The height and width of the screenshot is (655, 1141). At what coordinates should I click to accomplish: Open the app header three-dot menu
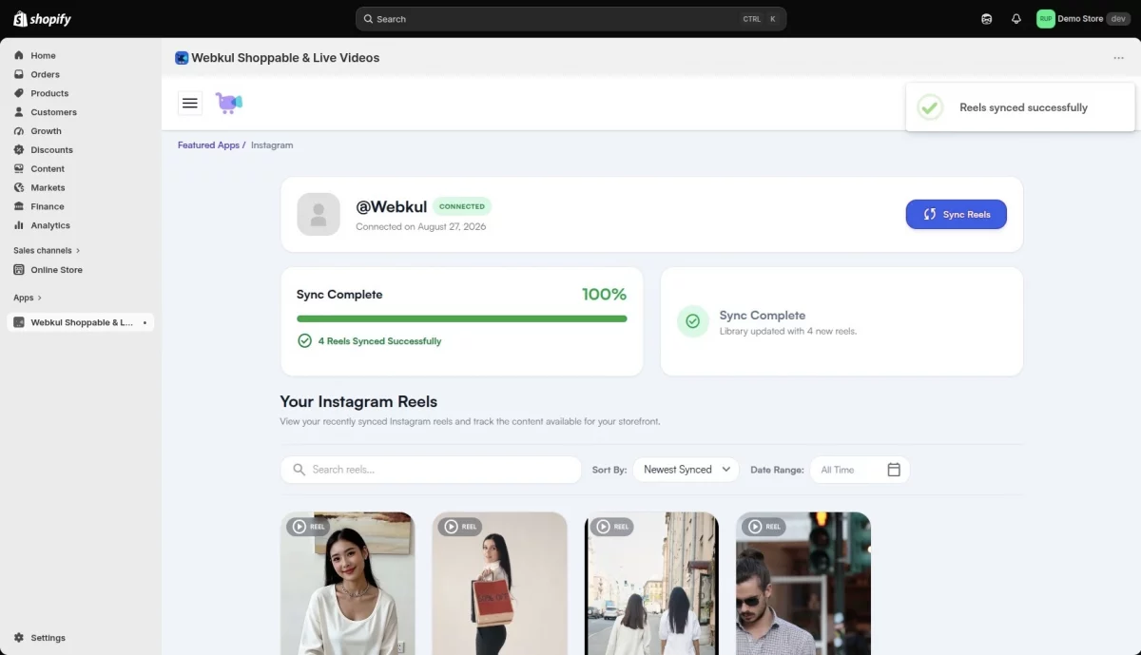(1118, 58)
